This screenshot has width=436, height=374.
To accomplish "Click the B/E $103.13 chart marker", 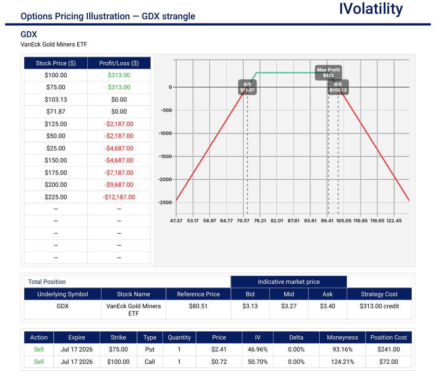I will (338, 87).
